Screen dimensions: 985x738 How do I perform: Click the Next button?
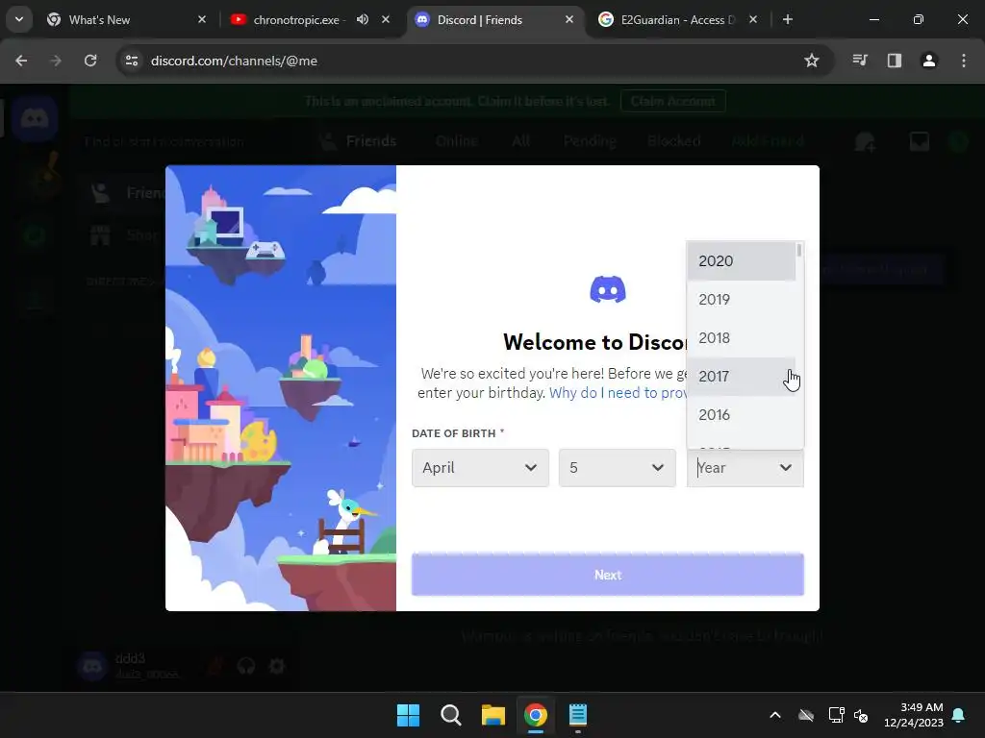[x=608, y=575]
